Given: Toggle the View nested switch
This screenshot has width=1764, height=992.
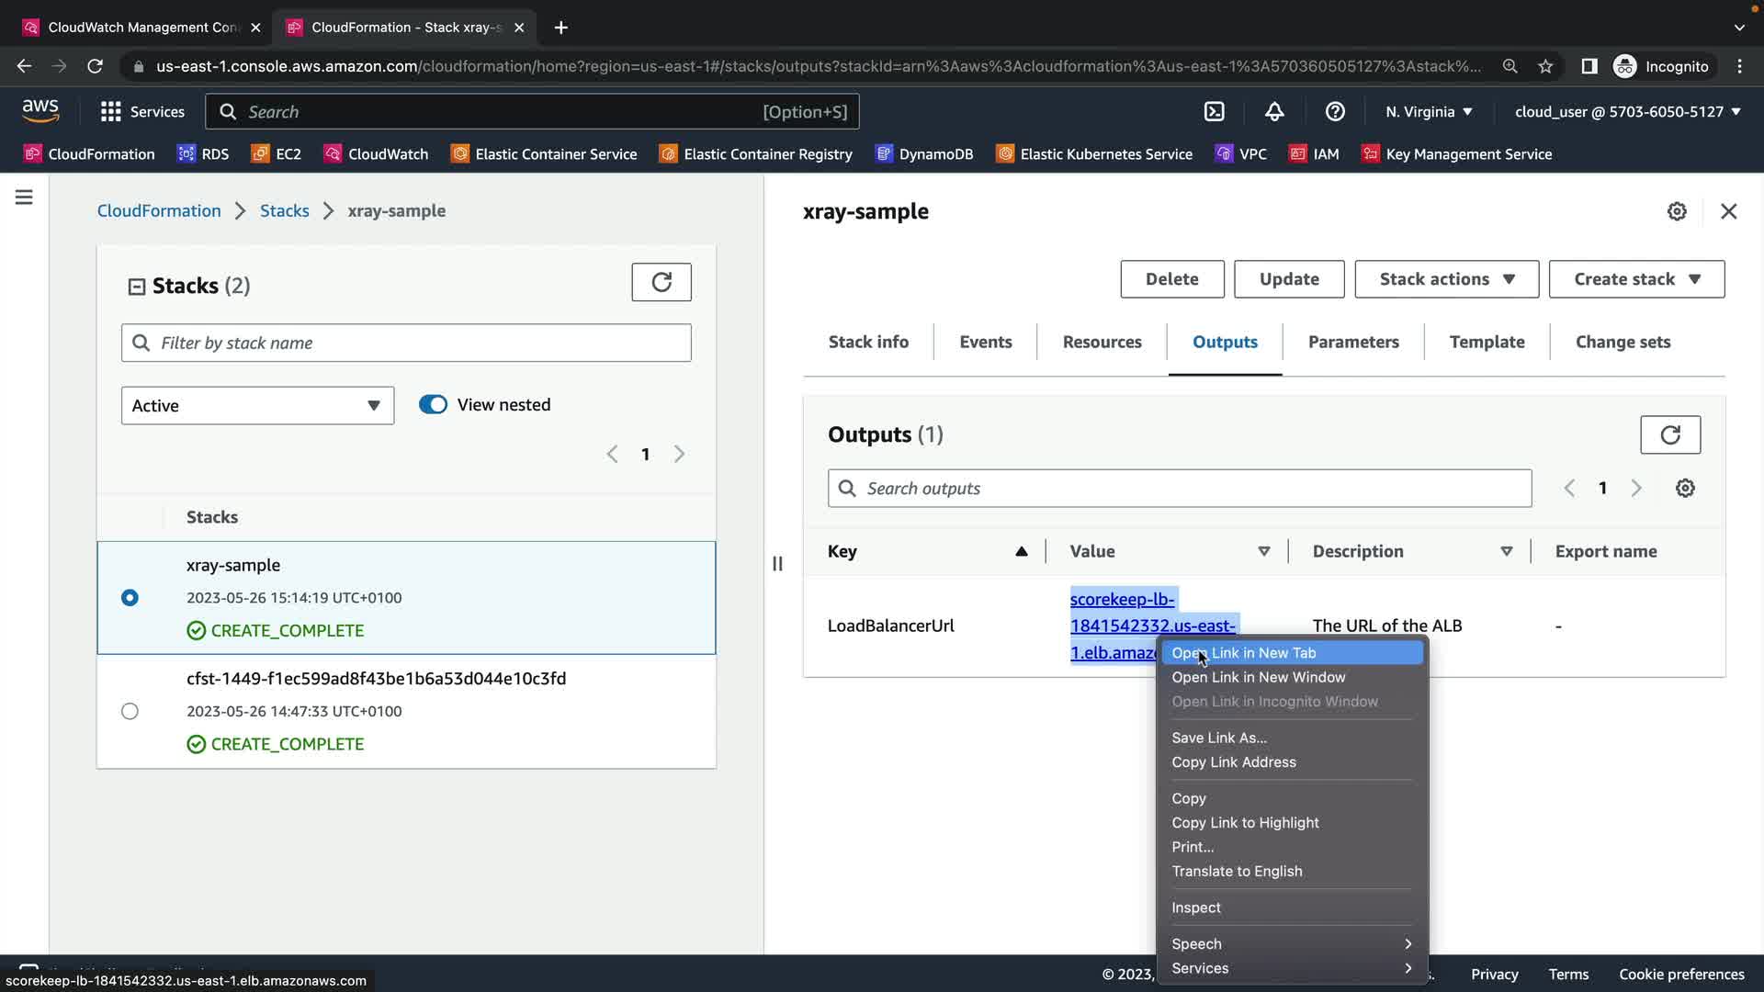Looking at the screenshot, I should tap(433, 405).
